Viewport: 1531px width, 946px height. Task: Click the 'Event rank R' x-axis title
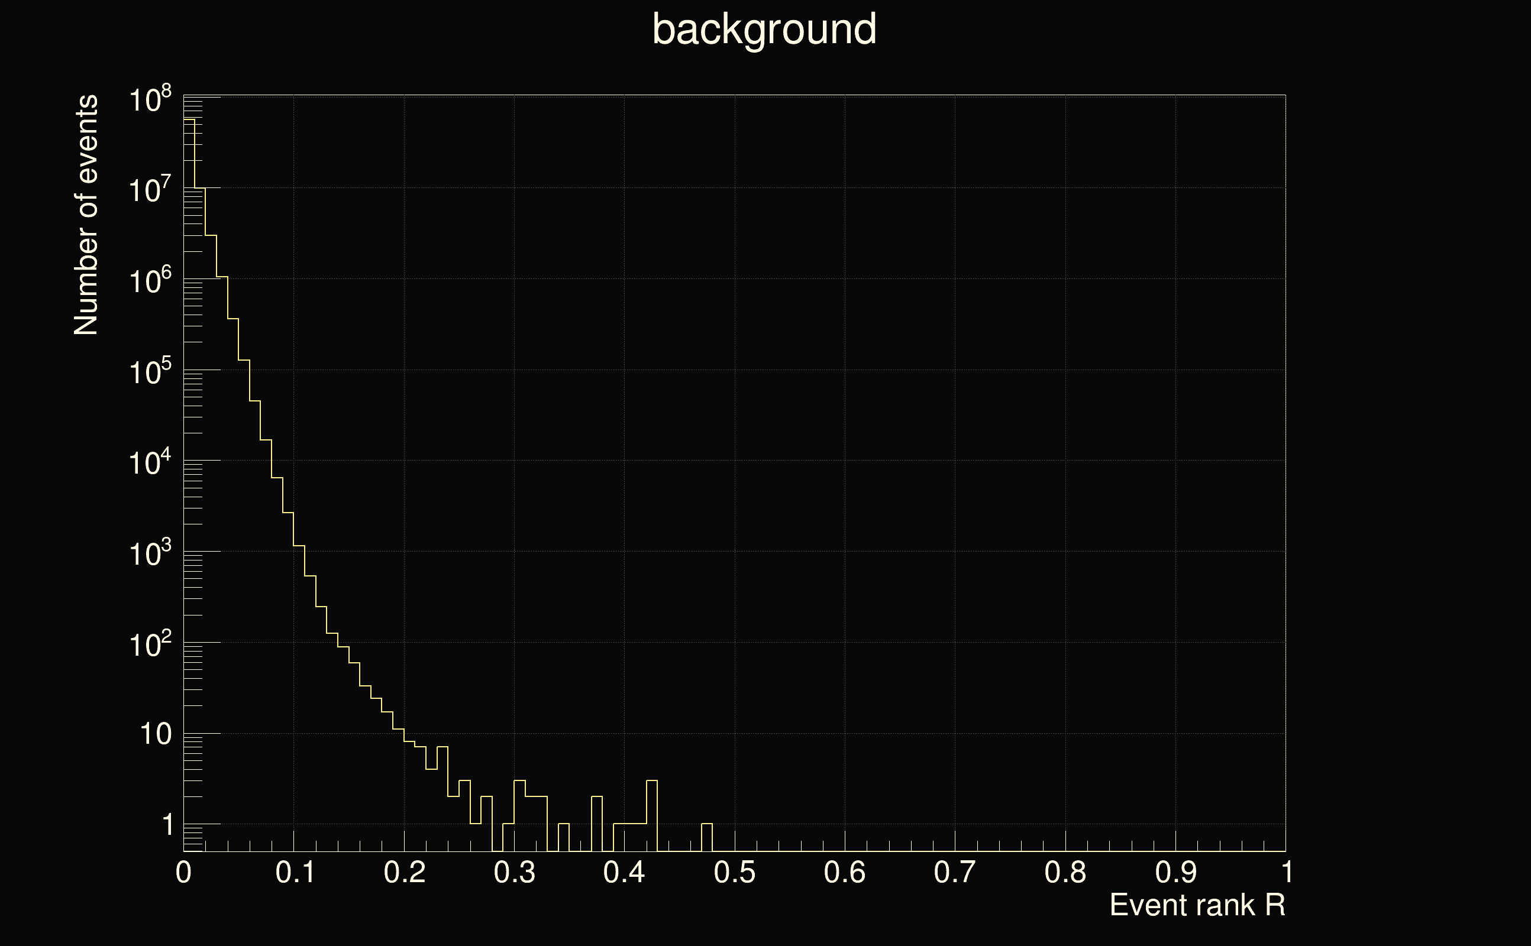(1197, 905)
